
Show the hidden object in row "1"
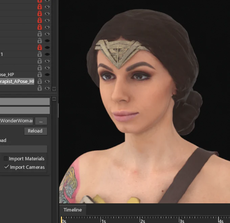pyautogui.click(x=47, y=54)
